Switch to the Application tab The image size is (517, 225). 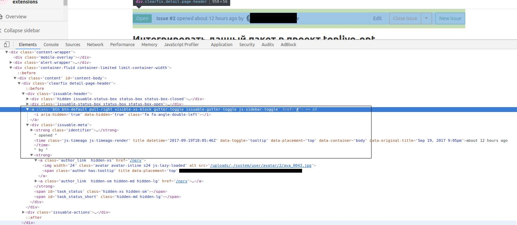point(222,44)
